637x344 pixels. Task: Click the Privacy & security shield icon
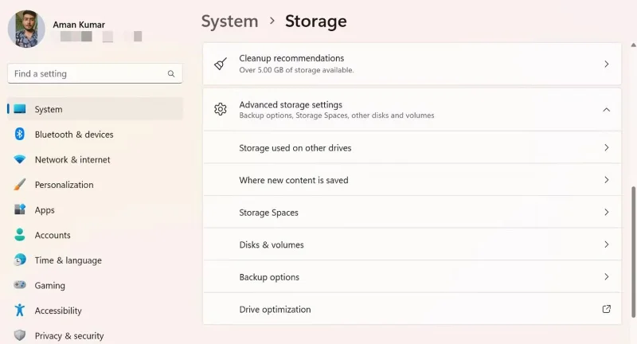[19, 335]
